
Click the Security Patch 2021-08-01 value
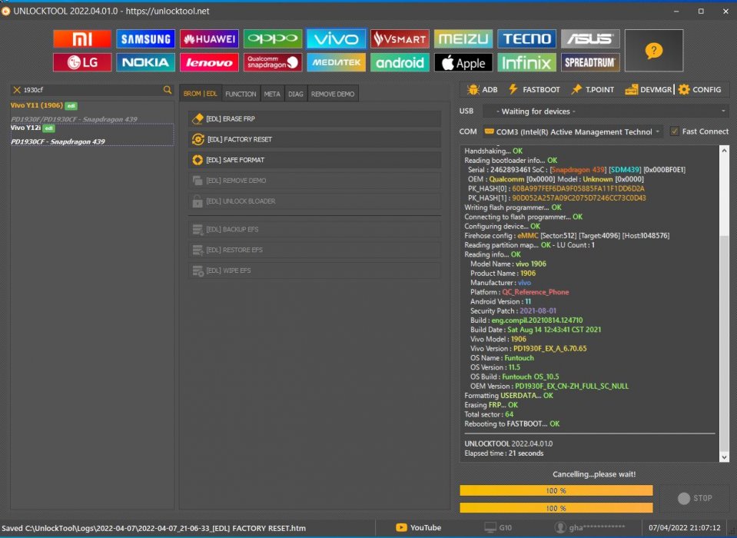pos(538,311)
